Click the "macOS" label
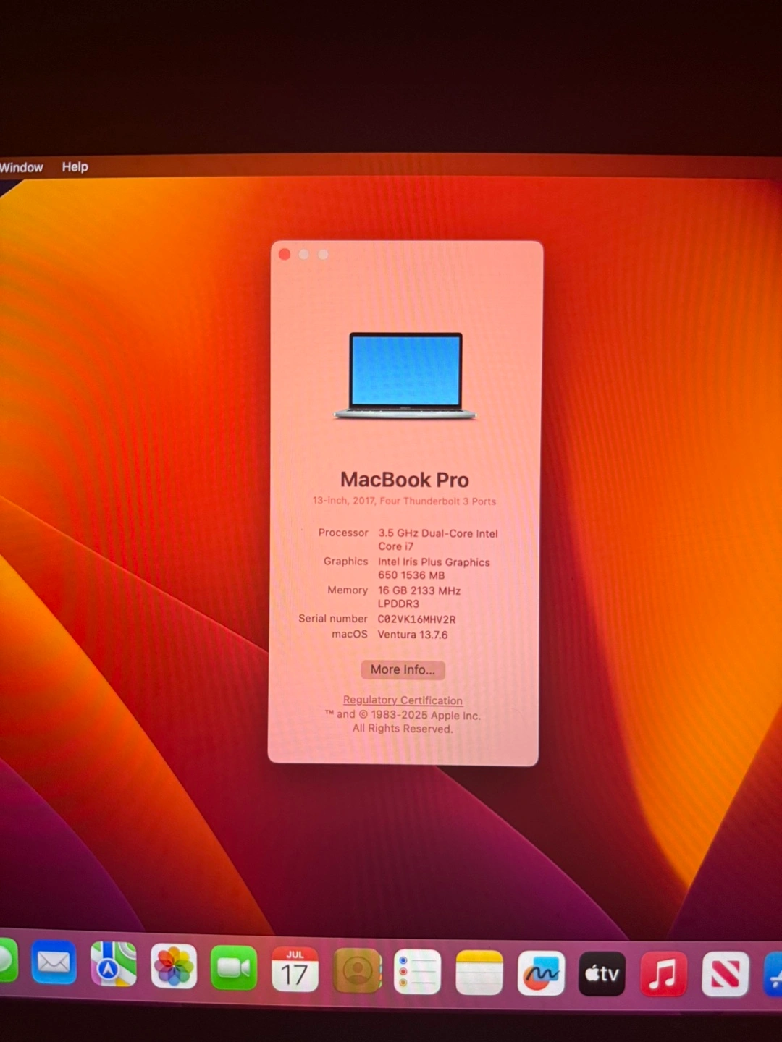782x1042 pixels. (x=350, y=634)
